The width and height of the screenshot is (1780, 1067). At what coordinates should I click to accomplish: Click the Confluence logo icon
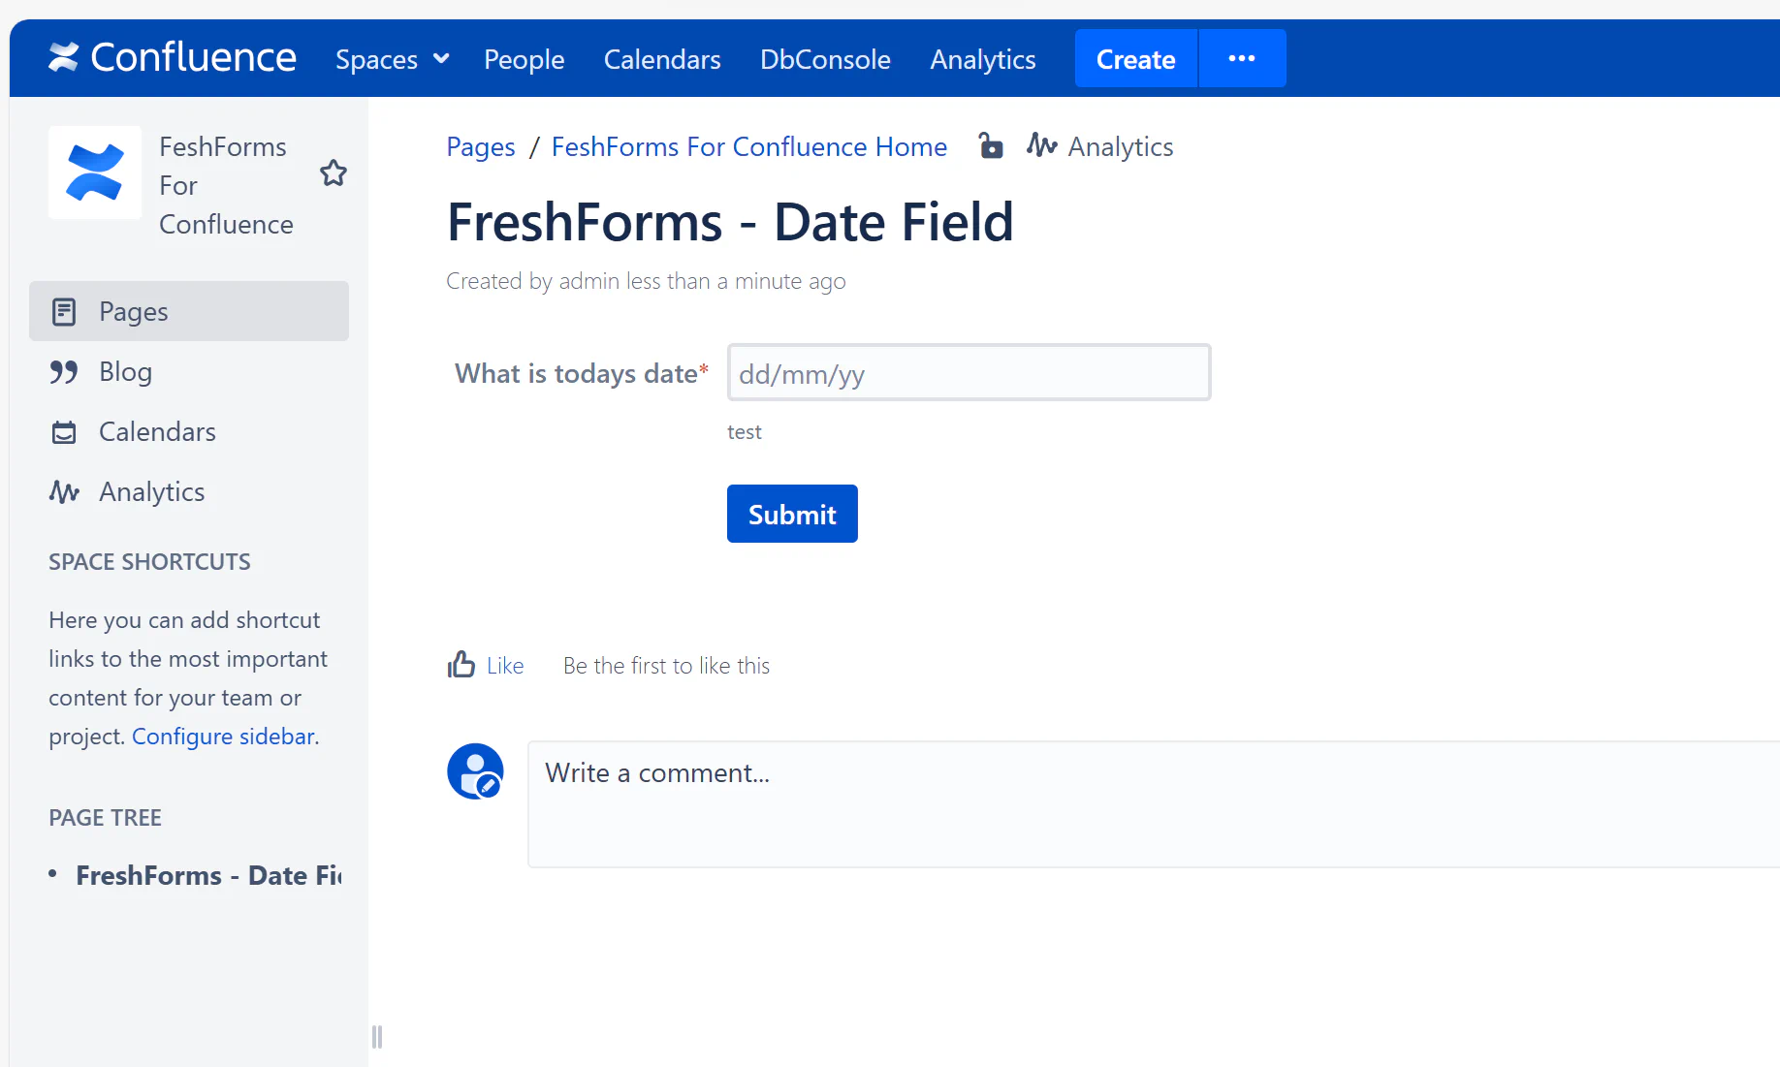point(64,57)
